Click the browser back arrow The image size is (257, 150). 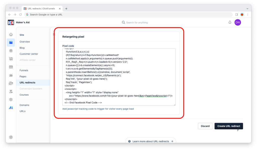10,14
